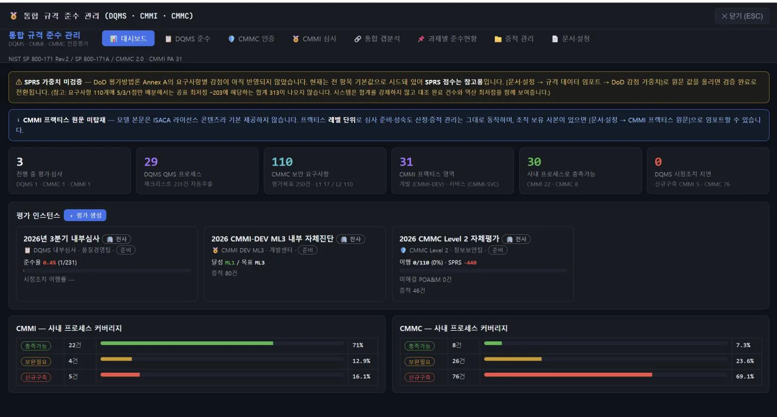Image resolution: width=777 pixels, height=417 pixels.
Task: Click the 사내 프로세스로 충족가능 stat card
Action: pyautogui.click(x=580, y=171)
